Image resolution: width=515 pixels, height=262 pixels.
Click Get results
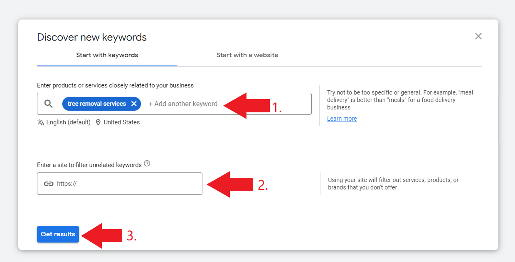(x=58, y=234)
